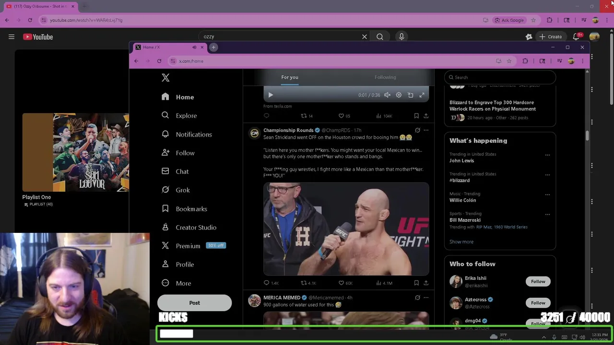The width and height of the screenshot is (614, 345).
Task: Mute the Home / X tab audio
Action: [x=194, y=47]
